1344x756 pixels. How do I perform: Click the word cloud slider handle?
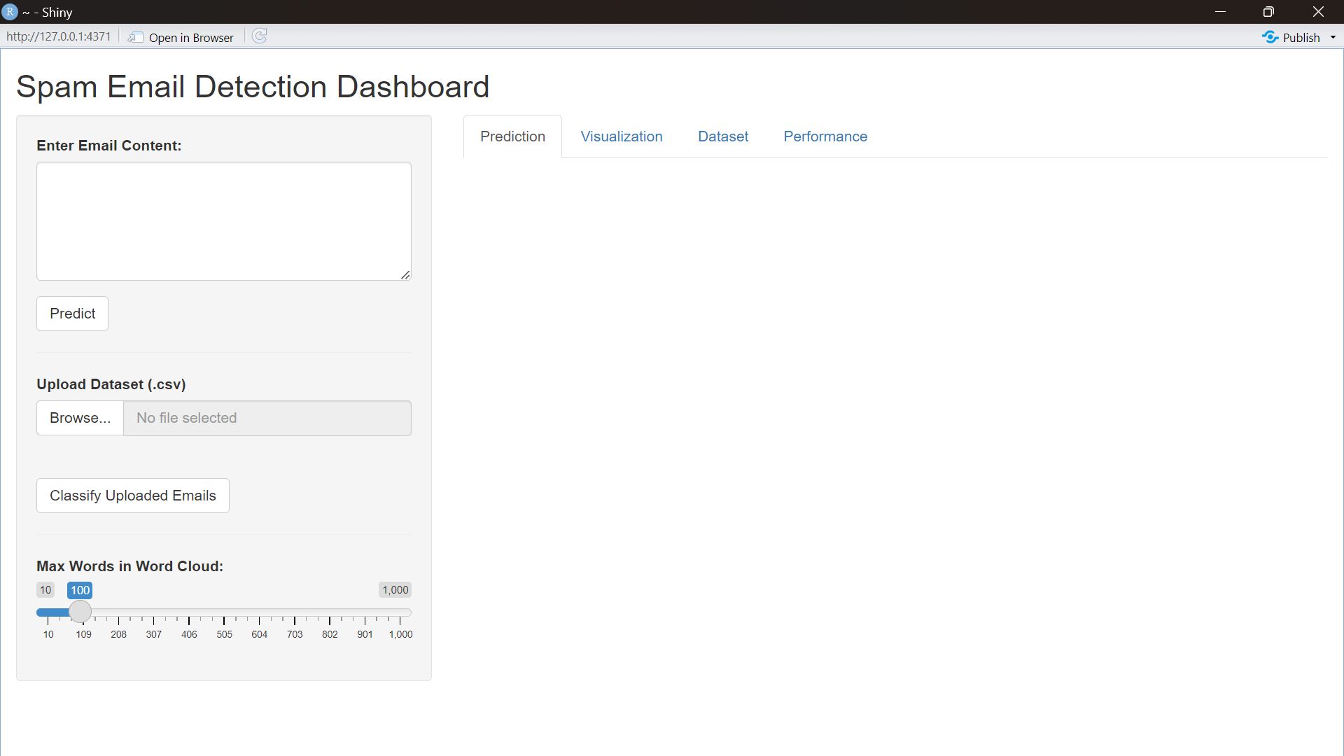click(80, 612)
